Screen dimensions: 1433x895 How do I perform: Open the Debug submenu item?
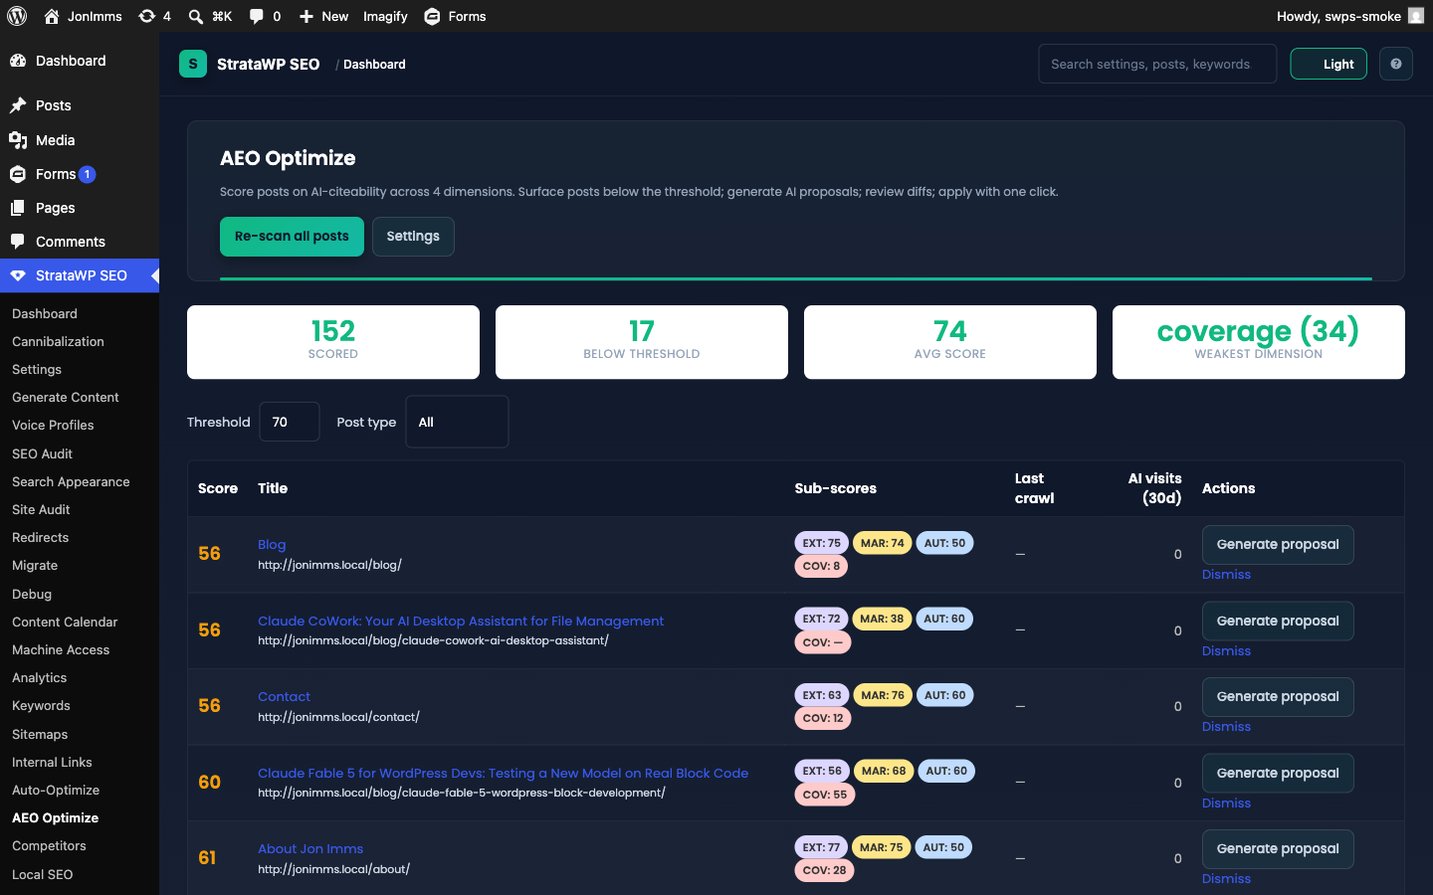[32, 594]
